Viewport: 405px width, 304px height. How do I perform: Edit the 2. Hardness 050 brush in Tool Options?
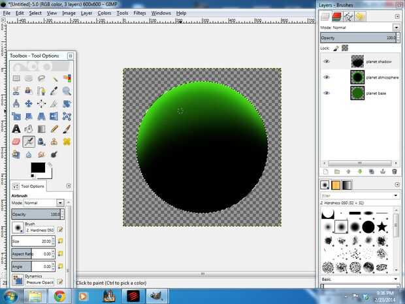click(60, 229)
